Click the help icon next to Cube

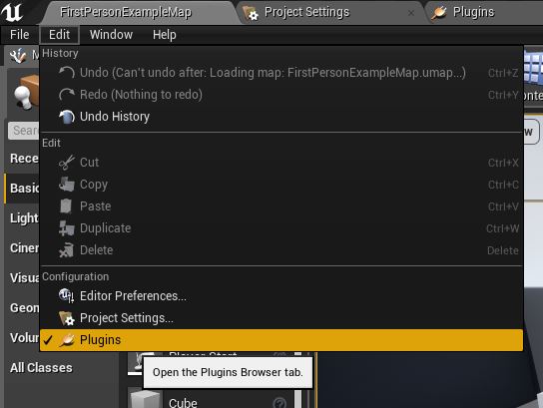pos(279,403)
